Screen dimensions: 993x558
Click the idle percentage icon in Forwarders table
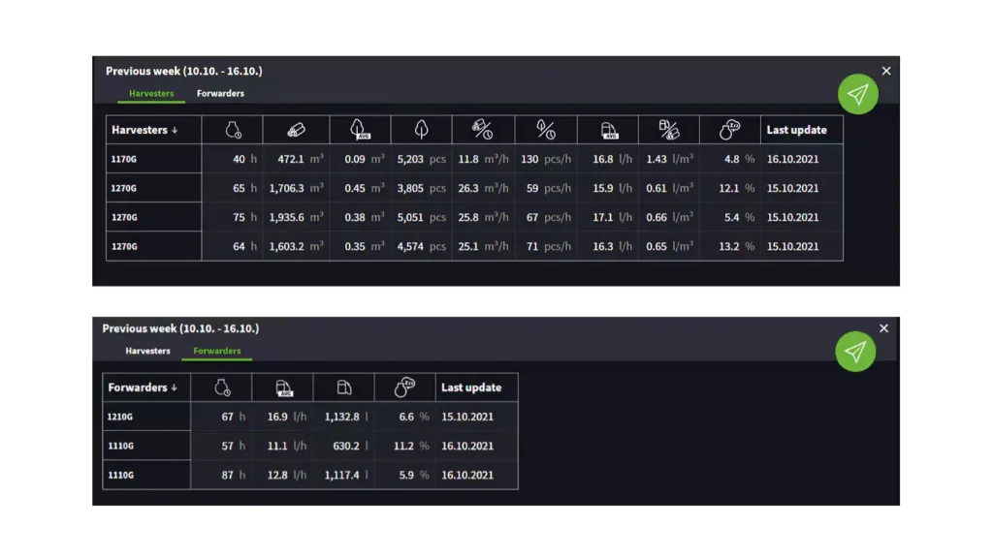[x=404, y=387]
